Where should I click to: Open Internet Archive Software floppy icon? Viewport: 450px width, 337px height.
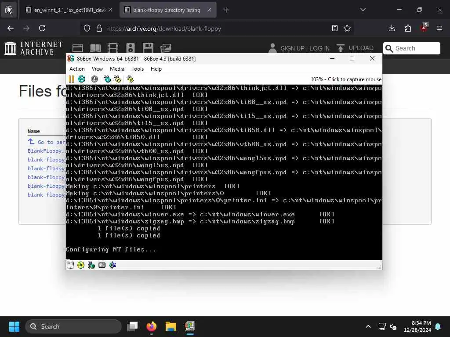(148, 48)
